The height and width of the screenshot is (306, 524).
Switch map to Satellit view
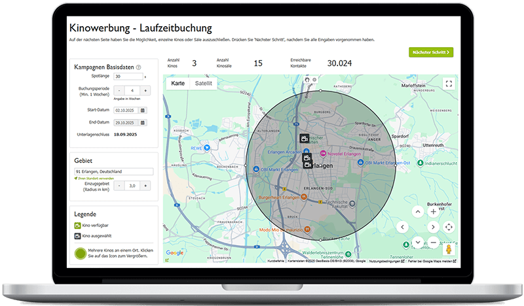click(x=203, y=84)
